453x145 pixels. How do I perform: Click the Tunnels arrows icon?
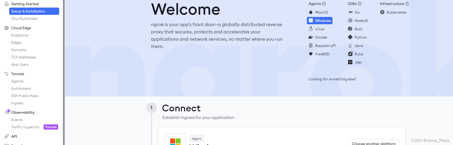(7, 74)
